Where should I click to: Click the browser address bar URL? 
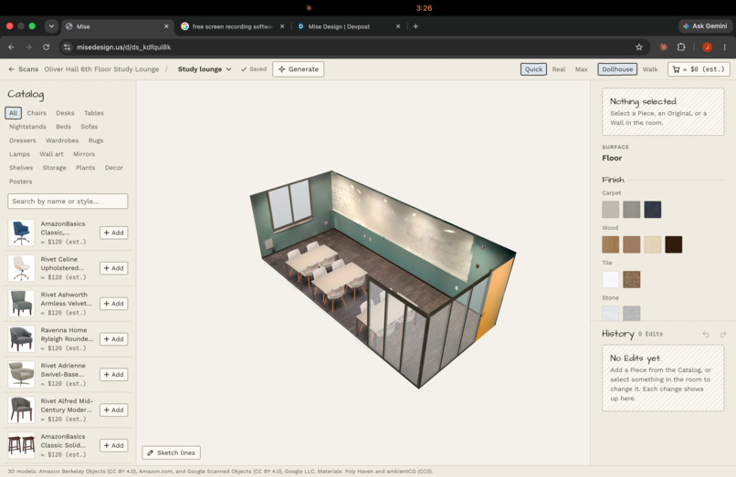point(123,47)
